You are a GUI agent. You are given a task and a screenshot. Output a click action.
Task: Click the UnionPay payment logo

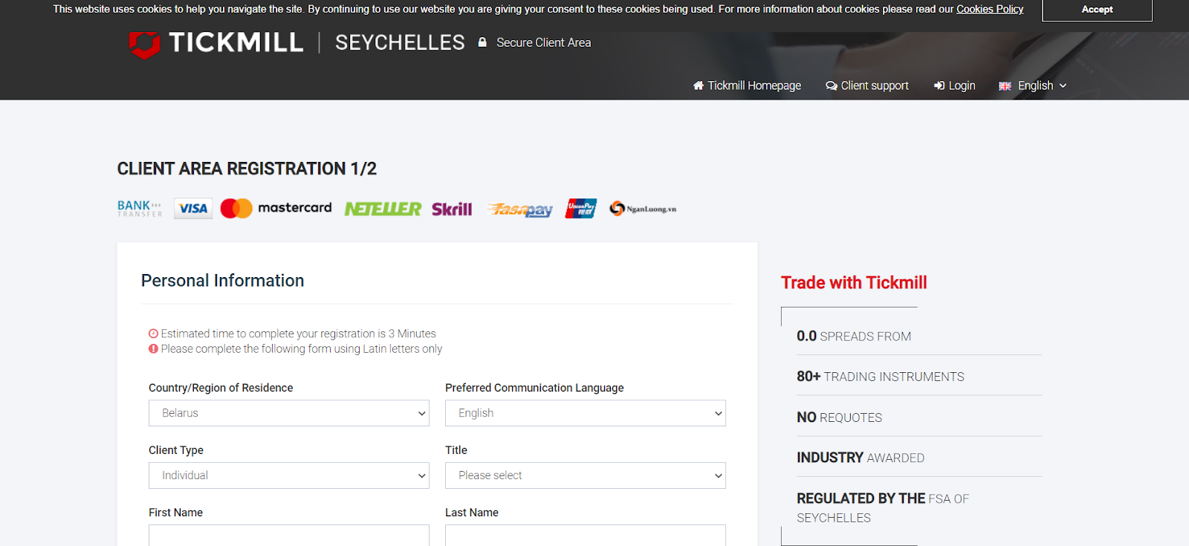coord(581,209)
